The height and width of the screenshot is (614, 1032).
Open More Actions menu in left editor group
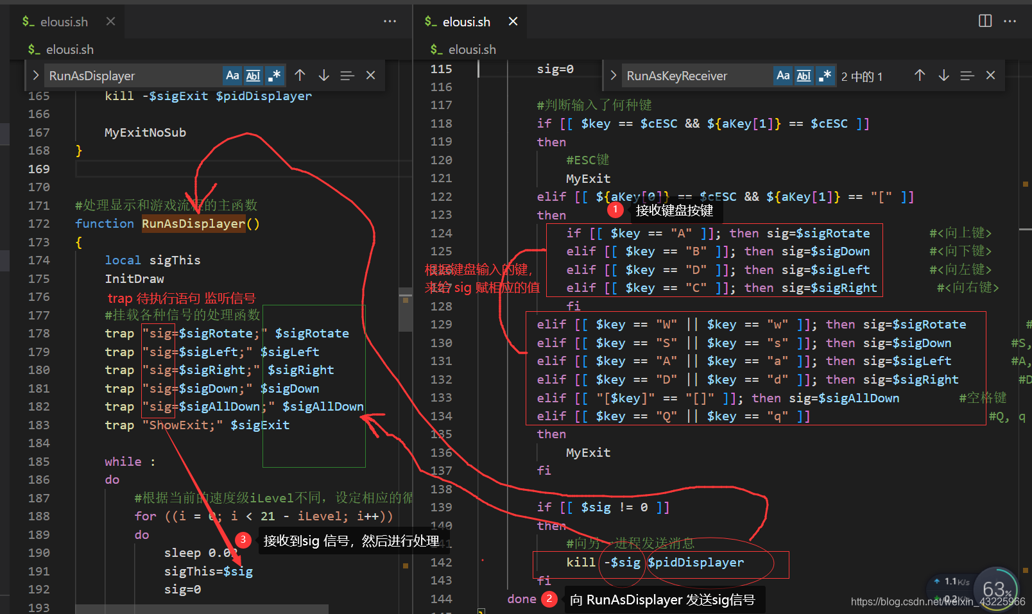pos(390,21)
